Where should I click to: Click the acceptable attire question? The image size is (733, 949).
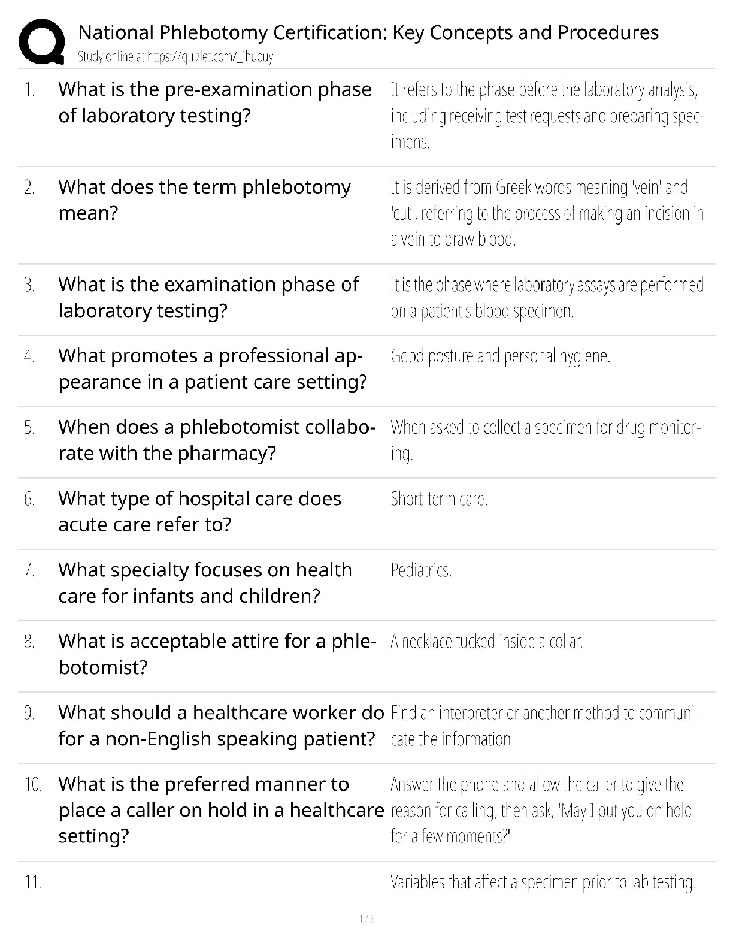(217, 654)
